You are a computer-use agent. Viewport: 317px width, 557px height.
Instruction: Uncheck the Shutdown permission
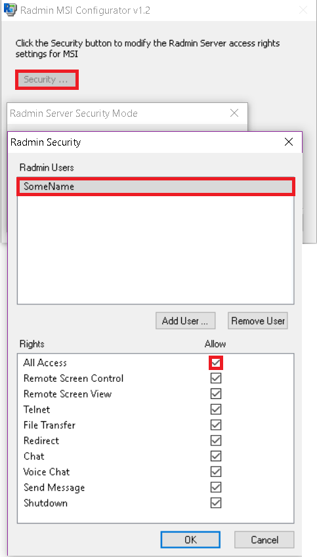[216, 503]
